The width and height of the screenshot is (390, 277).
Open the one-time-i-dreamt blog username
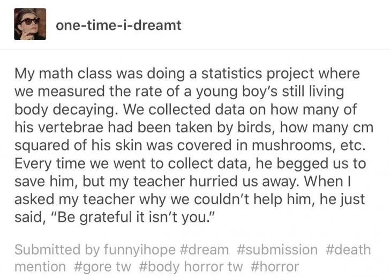tap(118, 25)
